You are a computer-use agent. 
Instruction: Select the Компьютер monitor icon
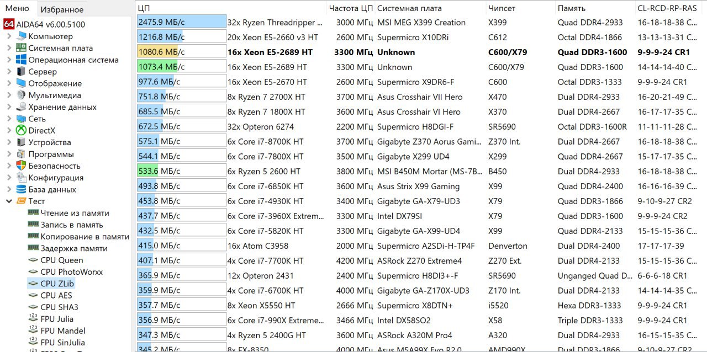tap(21, 36)
